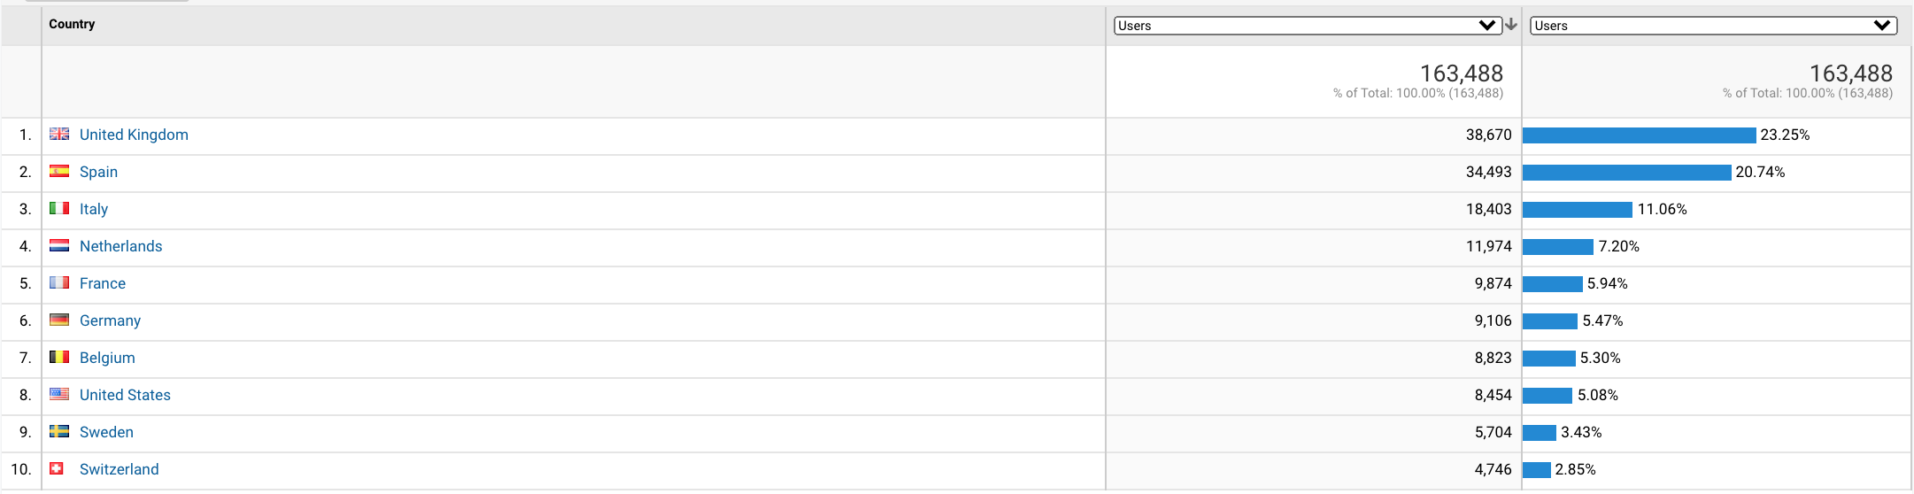
Task: Click the United Kingdom flag icon
Action: pos(59,135)
